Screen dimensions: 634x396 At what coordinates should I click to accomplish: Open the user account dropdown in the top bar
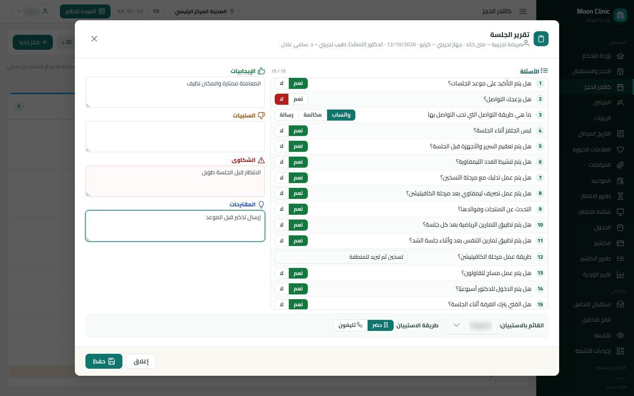[33, 11]
